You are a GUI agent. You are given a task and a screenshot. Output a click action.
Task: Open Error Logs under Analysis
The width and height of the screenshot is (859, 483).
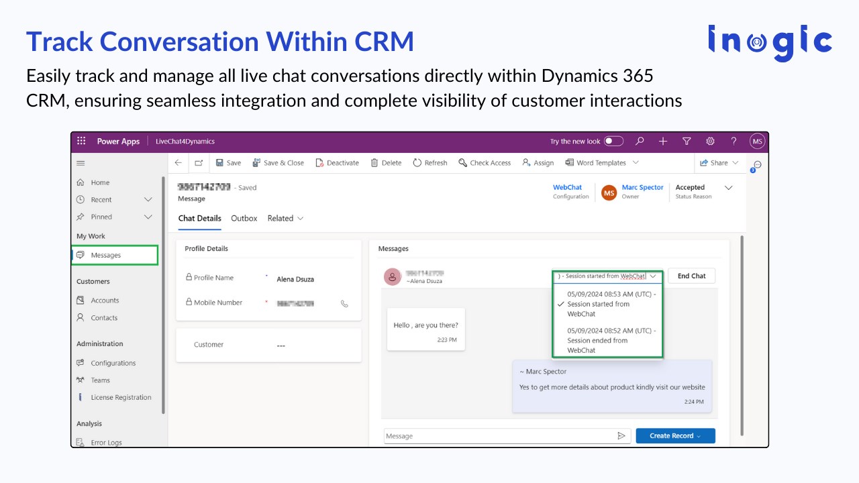[x=106, y=442]
